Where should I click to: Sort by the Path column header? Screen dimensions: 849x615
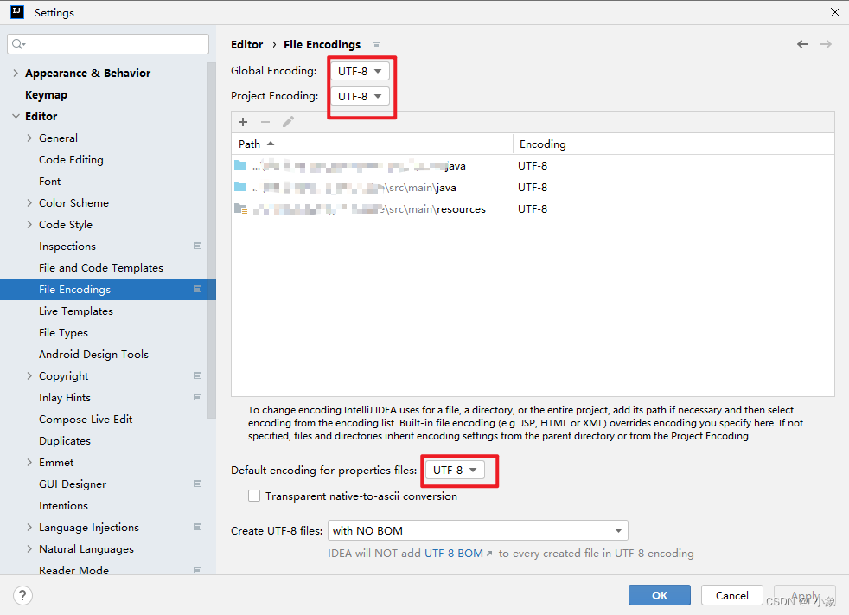point(372,144)
